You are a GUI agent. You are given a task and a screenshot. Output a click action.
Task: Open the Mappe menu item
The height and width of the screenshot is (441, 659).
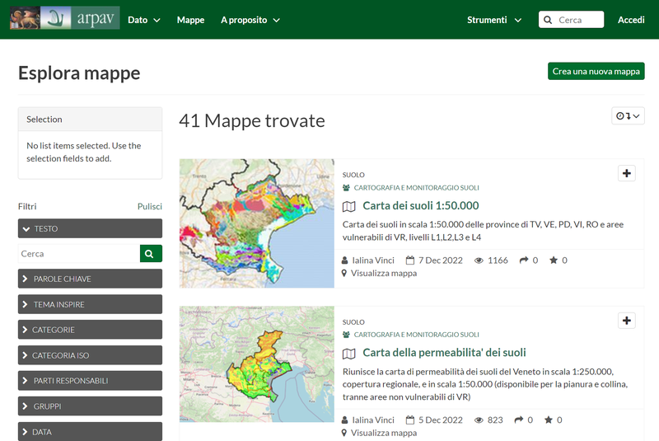190,20
